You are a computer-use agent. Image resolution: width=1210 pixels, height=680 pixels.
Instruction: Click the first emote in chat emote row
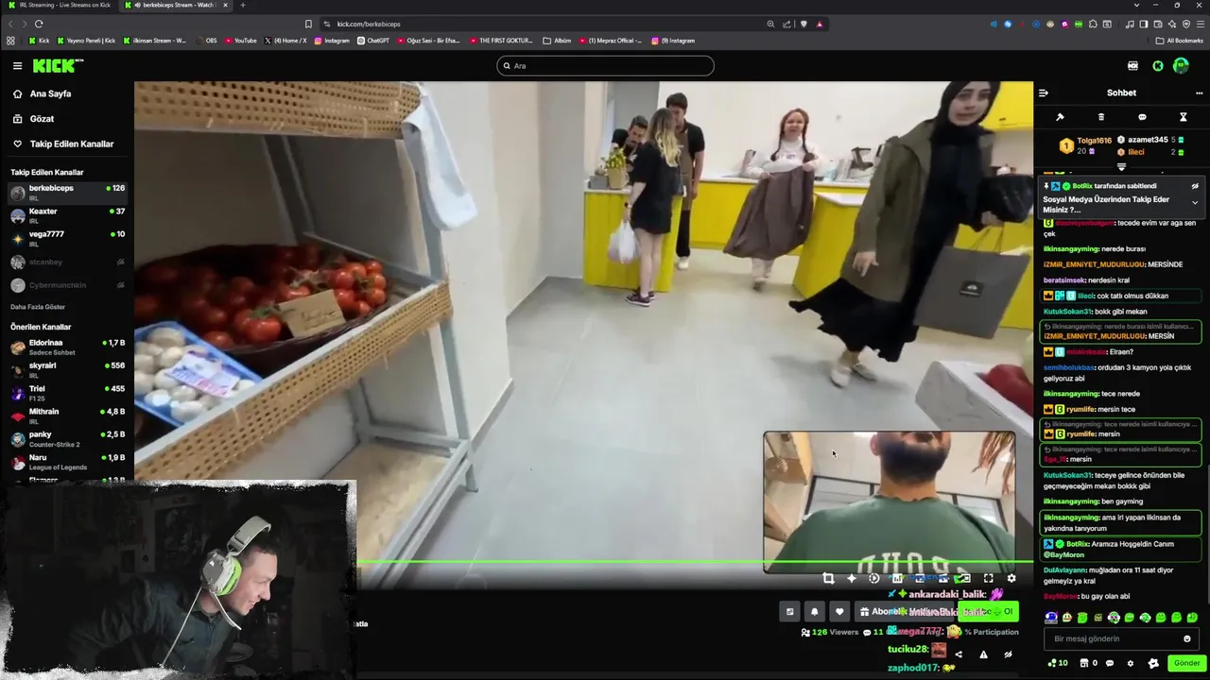(x=1051, y=618)
